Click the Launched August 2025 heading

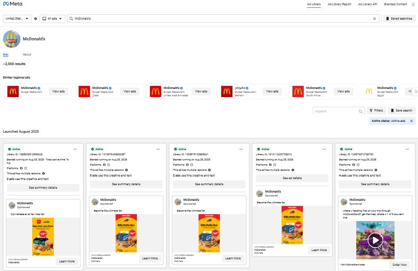pyautogui.click(x=21, y=132)
